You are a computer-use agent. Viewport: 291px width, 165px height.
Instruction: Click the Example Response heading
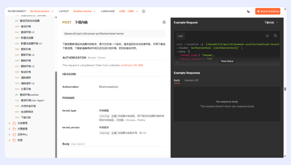coord(187,73)
